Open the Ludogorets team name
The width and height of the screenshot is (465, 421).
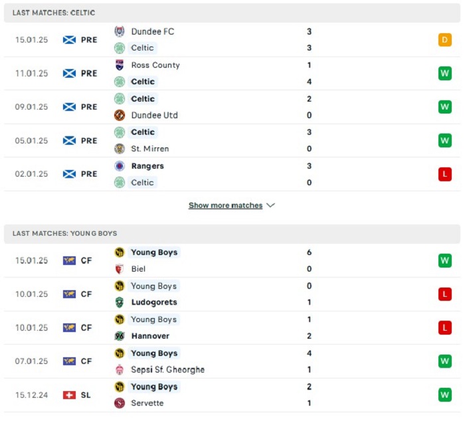click(x=154, y=302)
